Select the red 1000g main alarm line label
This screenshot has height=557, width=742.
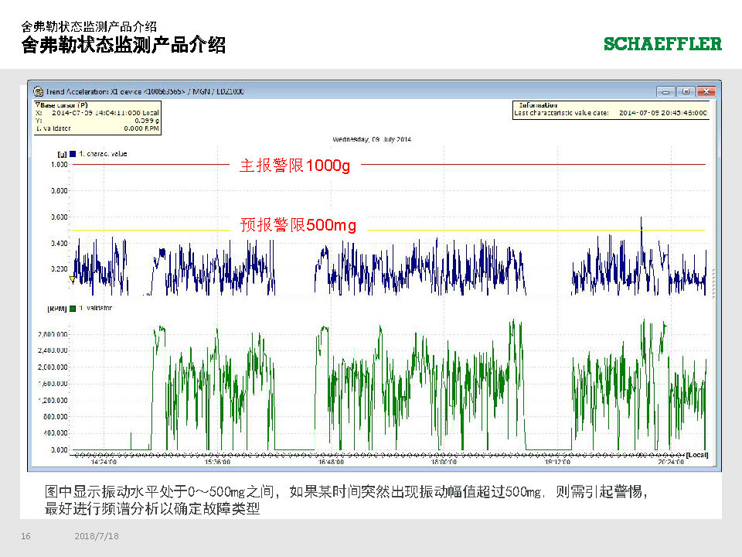[x=294, y=166]
